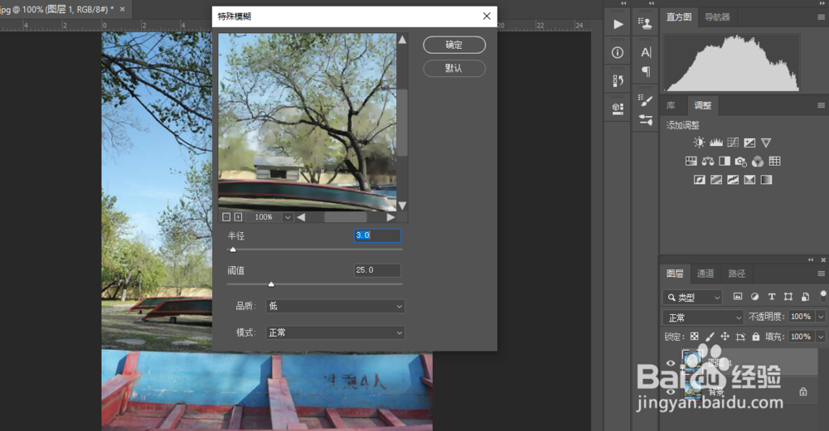Add a Photo Filter adjustment
829x431 pixels.
click(x=740, y=162)
